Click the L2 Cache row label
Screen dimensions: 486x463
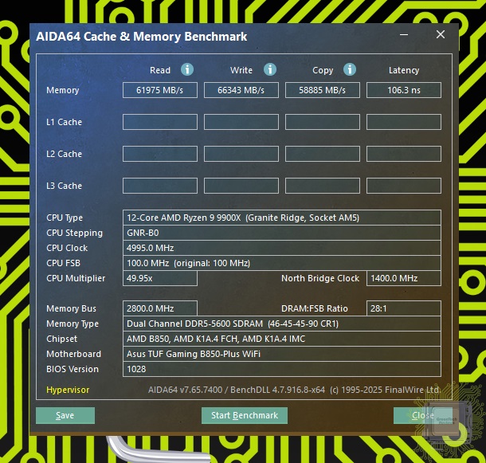coord(65,154)
